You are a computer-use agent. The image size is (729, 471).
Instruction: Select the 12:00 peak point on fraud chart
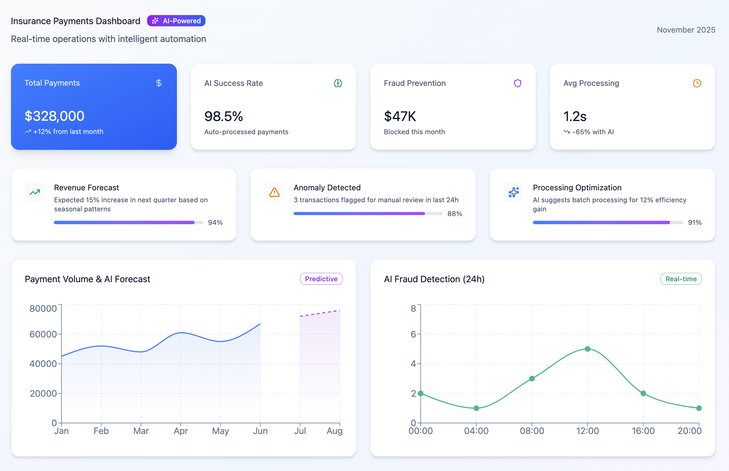(587, 349)
